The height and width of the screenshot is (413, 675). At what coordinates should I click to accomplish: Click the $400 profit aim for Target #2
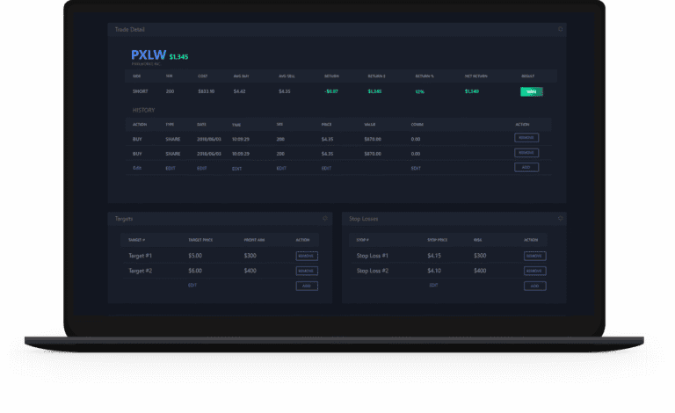[x=250, y=271]
